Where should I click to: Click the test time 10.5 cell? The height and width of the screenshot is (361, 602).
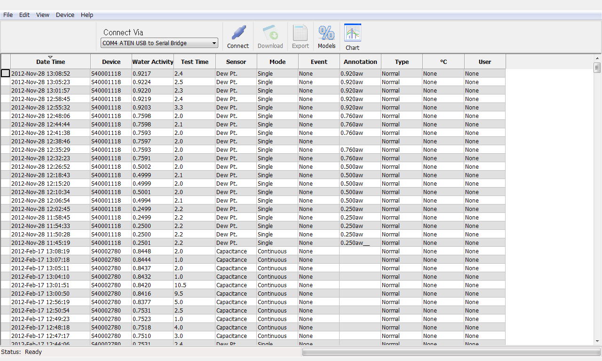[x=195, y=285]
